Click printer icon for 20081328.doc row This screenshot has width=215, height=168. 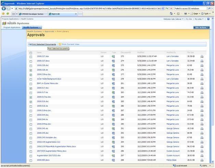[202, 65]
